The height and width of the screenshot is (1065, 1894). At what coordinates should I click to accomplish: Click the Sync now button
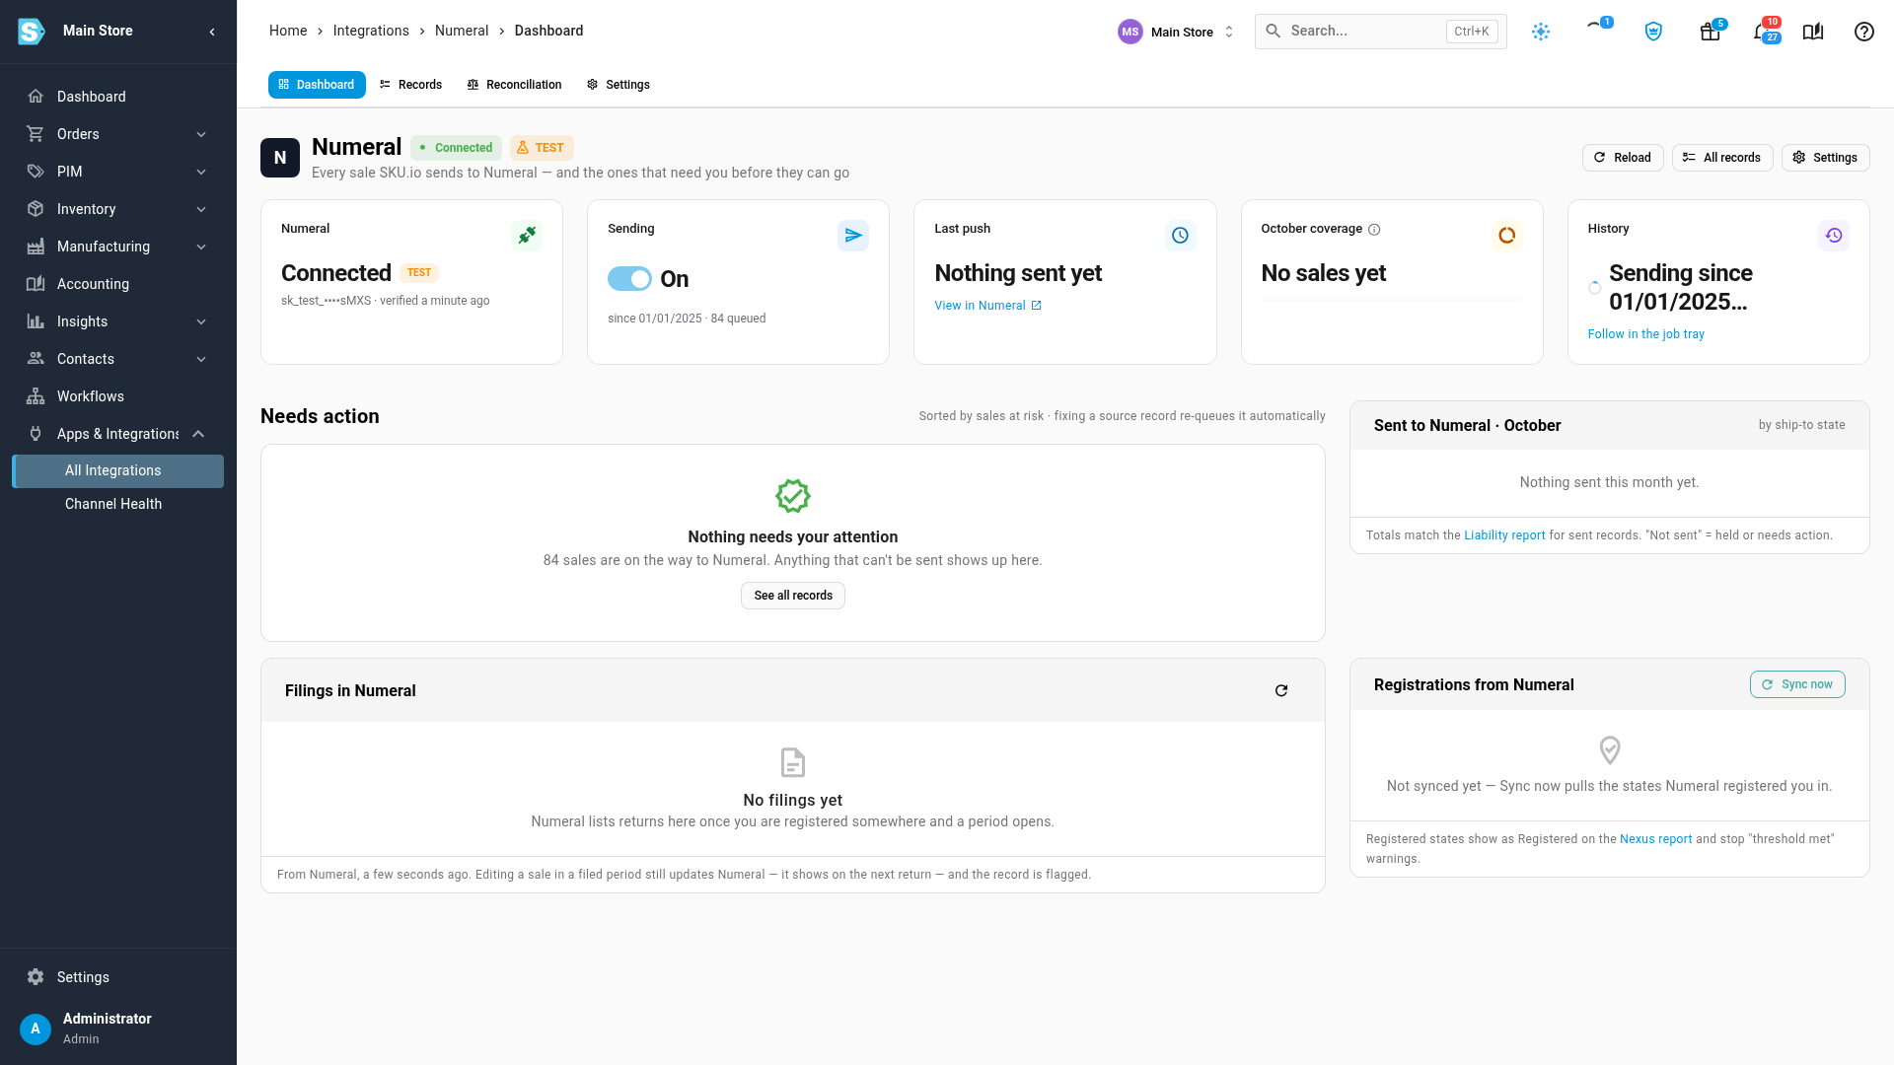[1797, 684]
